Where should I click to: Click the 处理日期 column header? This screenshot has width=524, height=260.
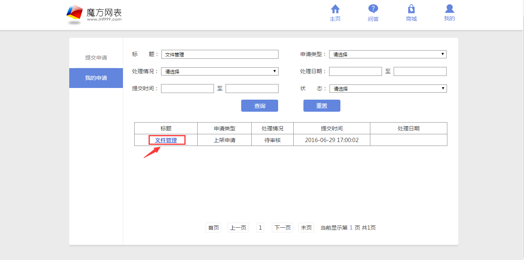(408, 128)
